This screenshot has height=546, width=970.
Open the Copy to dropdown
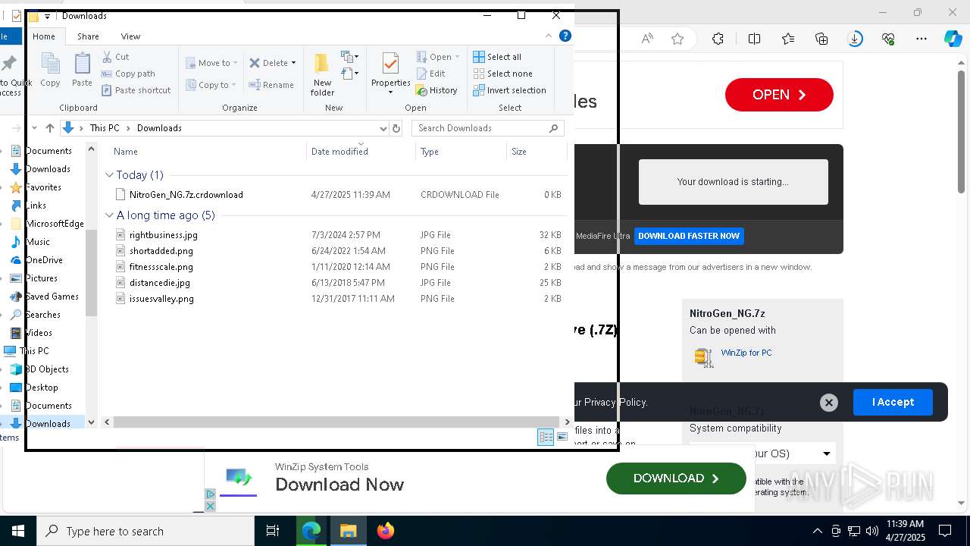coord(211,85)
